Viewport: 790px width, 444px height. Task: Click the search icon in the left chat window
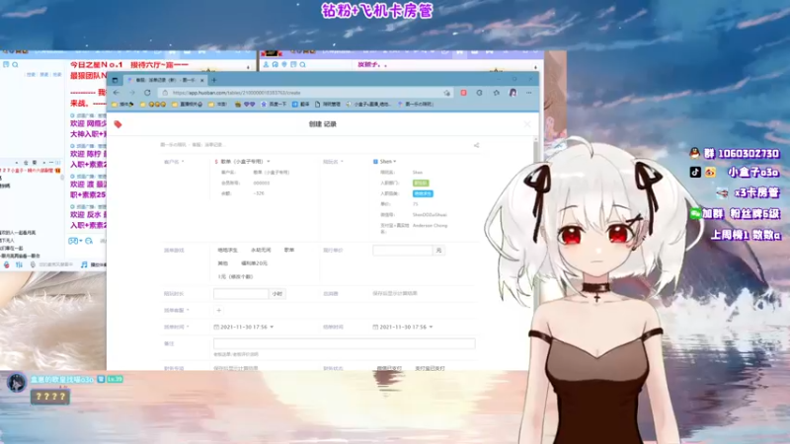(x=15, y=65)
